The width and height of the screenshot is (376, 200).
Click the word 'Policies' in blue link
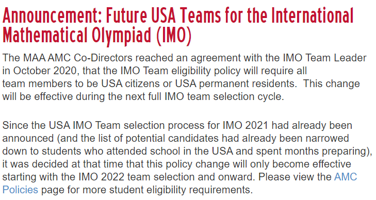pyautogui.click(x=20, y=190)
